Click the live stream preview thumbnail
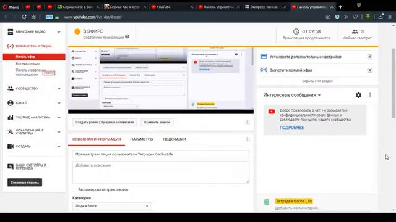This screenshot has height=222, width=396. [x=161, y=81]
